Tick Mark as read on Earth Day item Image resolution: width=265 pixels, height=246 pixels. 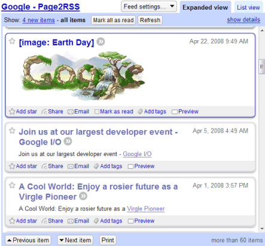coord(97,112)
